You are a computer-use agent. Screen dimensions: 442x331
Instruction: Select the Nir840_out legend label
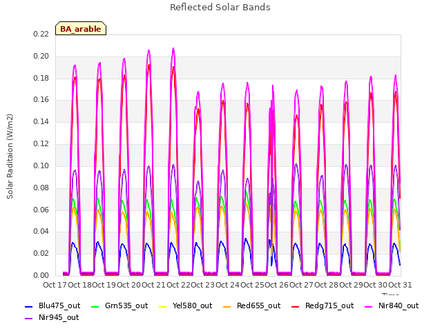click(398, 305)
